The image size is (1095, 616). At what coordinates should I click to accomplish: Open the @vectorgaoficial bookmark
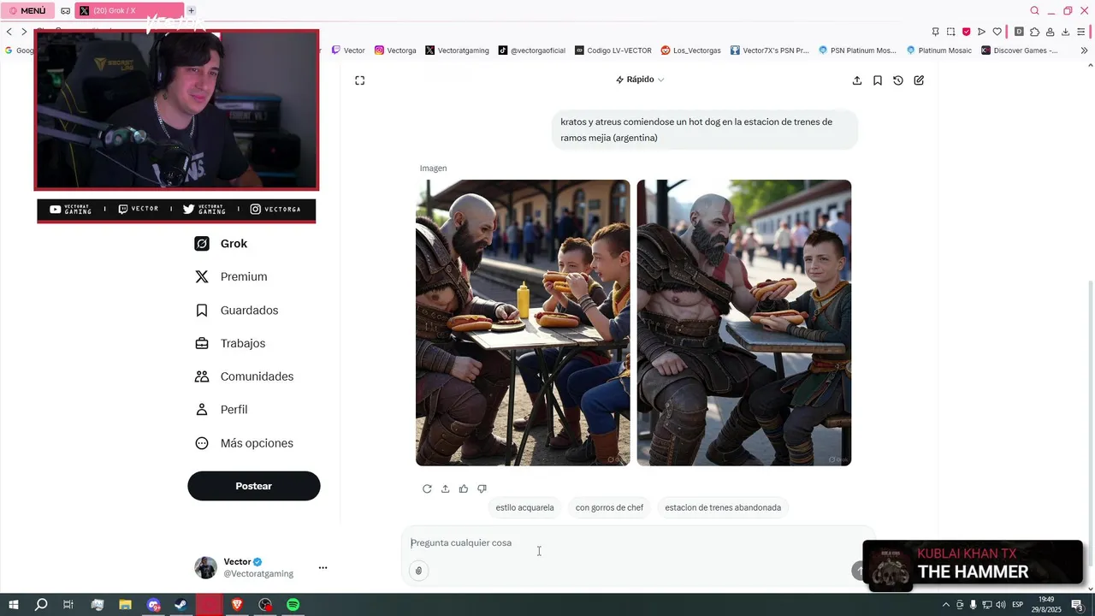tap(532, 50)
